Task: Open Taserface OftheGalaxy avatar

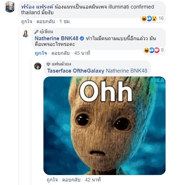Action: pos(38,66)
